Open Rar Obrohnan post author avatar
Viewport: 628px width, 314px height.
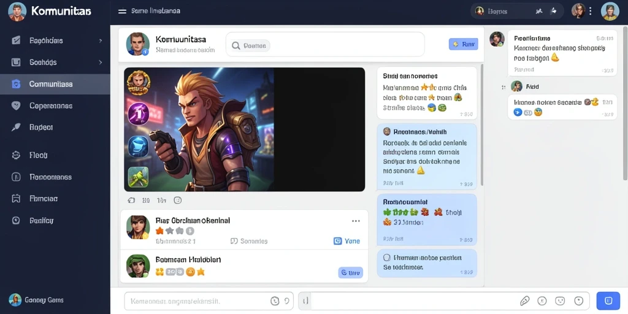pyautogui.click(x=138, y=227)
